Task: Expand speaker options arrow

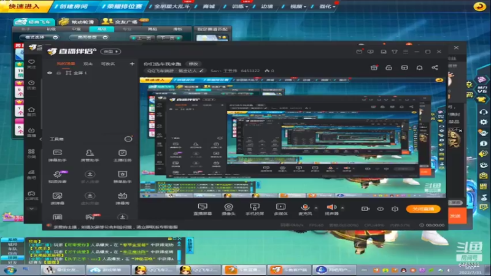Action: click(x=342, y=208)
